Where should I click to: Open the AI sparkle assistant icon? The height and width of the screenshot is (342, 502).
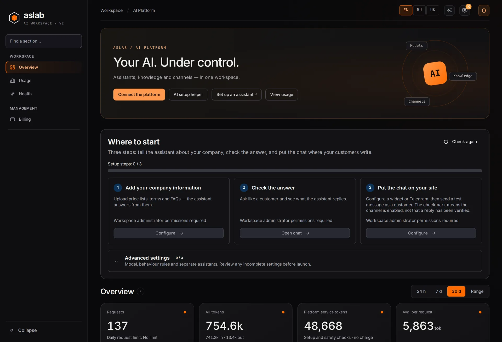point(449,10)
